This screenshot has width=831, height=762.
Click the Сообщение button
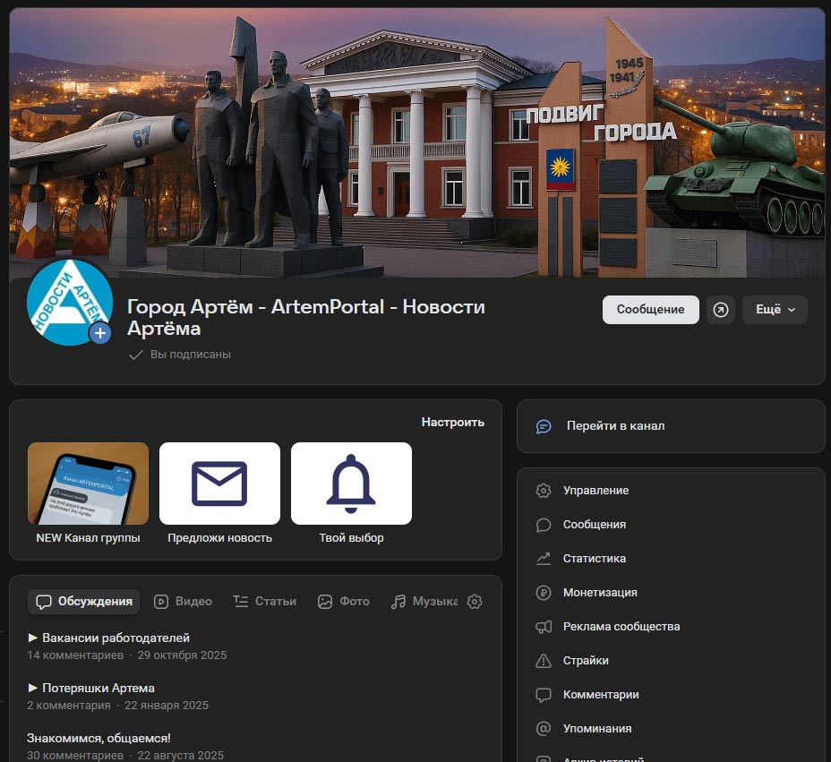pos(650,309)
